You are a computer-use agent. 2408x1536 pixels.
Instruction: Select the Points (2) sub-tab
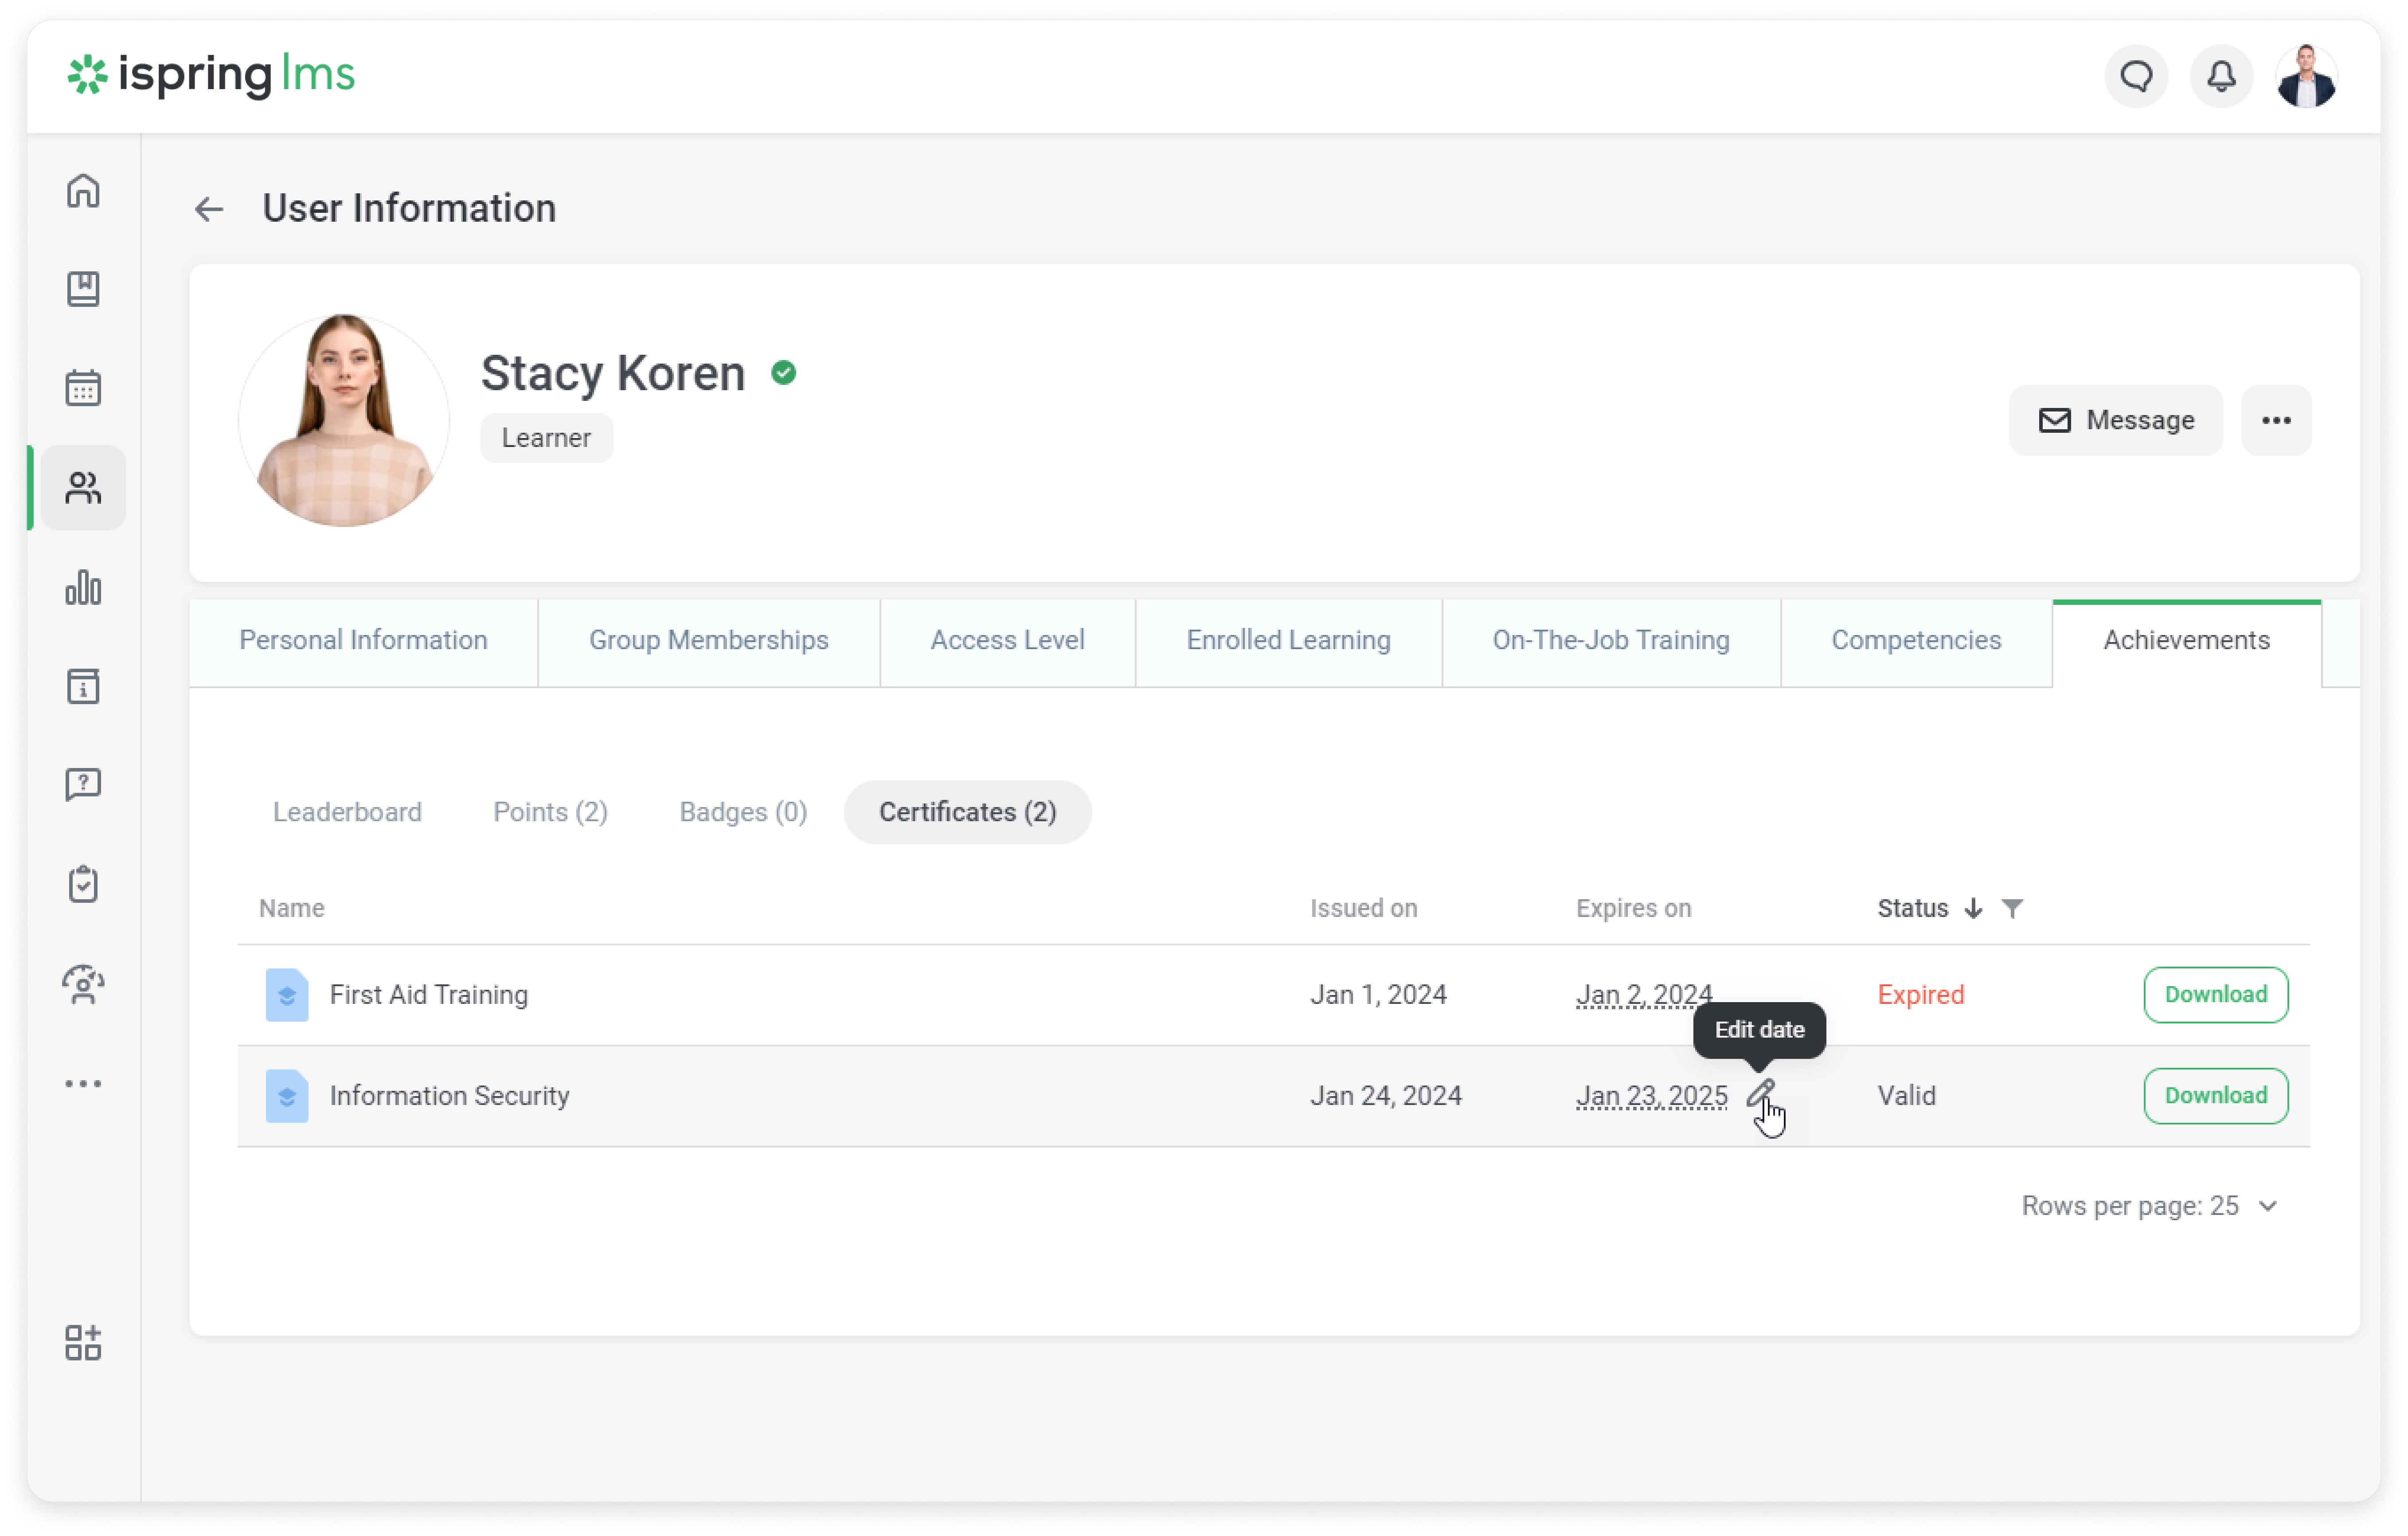tap(550, 812)
